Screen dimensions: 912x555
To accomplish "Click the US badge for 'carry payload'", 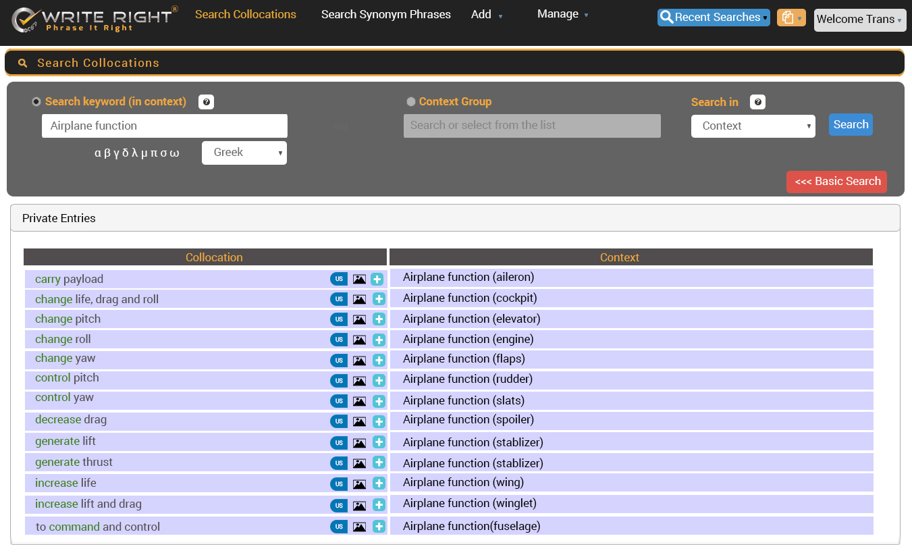I will point(338,279).
